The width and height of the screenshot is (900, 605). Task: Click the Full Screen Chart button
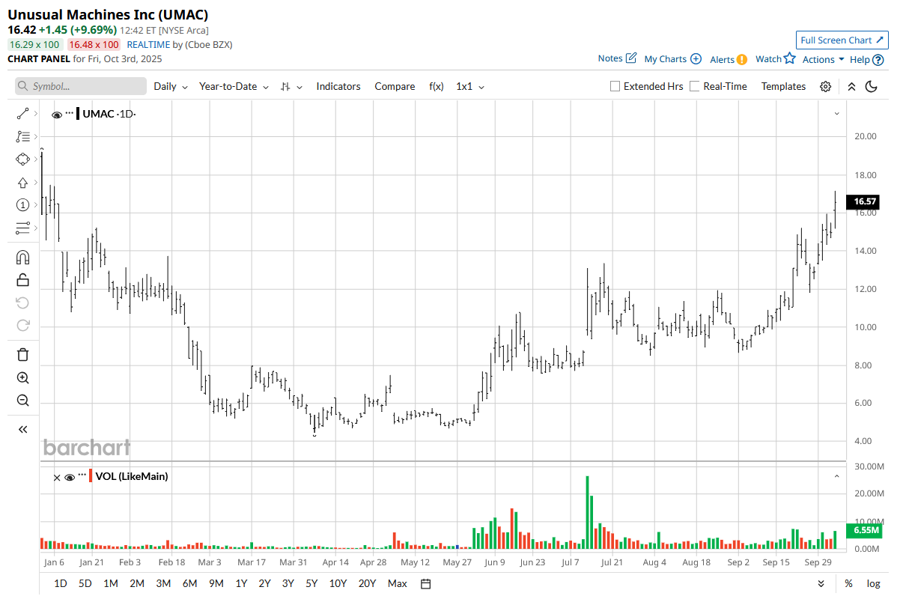pyautogui.click(x=842, y=40)
